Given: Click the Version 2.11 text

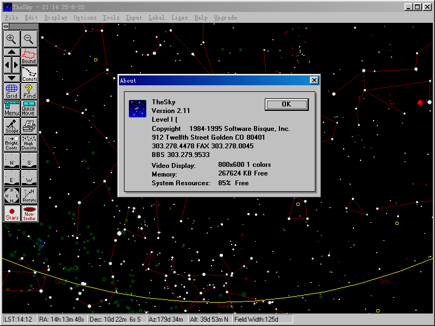Looking at the screenshot, I should pyautogui.click(x=171, y=111).
